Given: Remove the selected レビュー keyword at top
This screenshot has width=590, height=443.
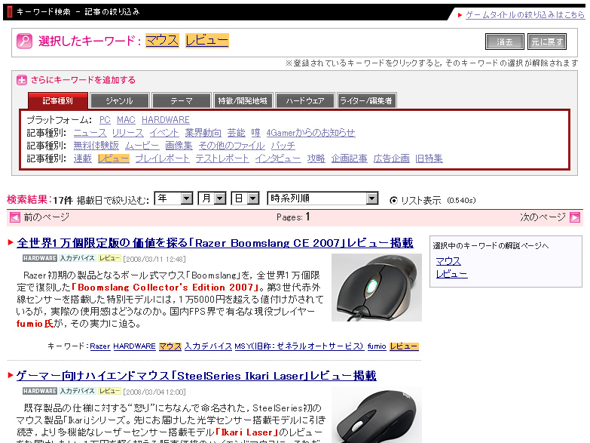Looking at the screenshot, I should click(207, 40).
